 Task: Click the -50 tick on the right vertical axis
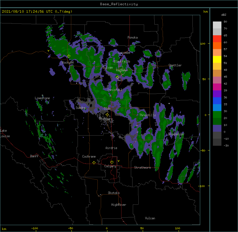(x=203, y=150)
